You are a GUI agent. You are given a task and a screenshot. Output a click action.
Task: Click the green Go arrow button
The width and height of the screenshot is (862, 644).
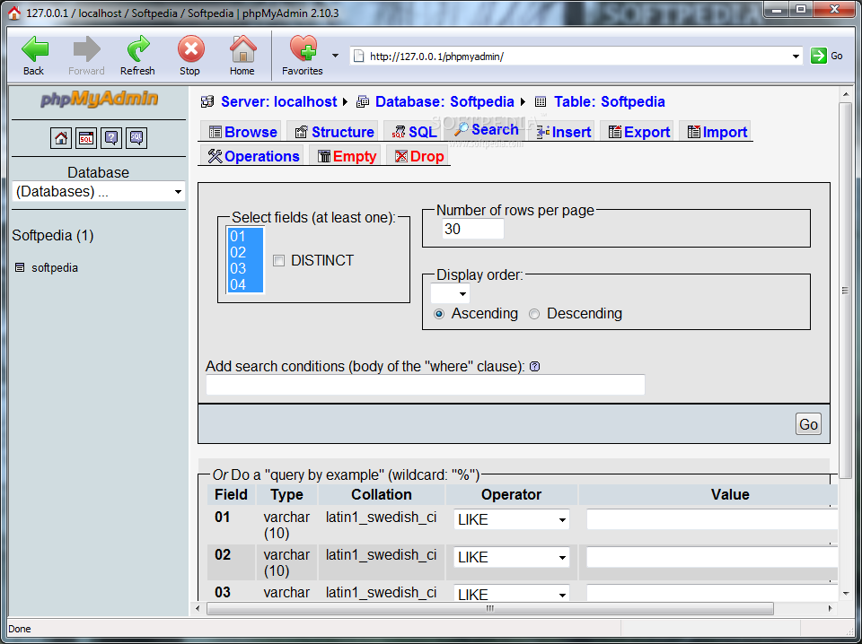coord(818,56)
